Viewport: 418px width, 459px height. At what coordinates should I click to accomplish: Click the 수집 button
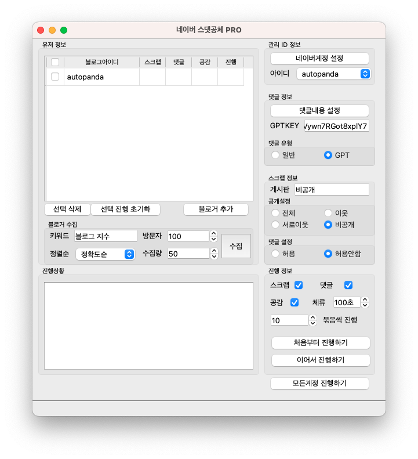(236, 246)
